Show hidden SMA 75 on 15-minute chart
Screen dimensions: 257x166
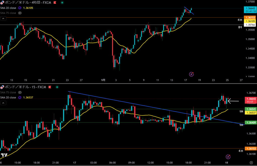pos(20,92)
